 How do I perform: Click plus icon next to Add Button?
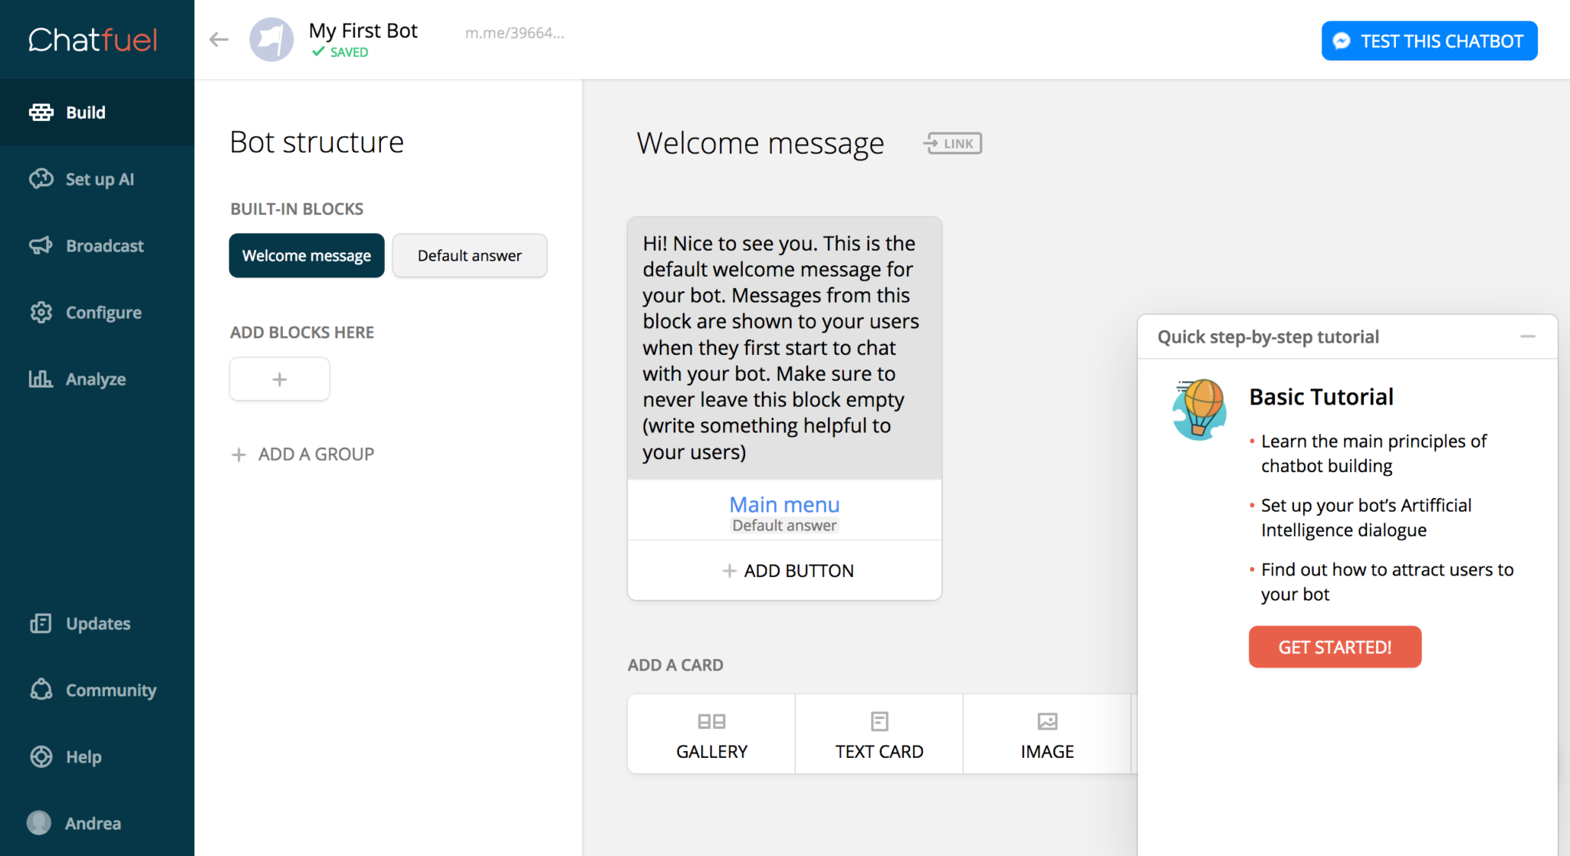729,571
